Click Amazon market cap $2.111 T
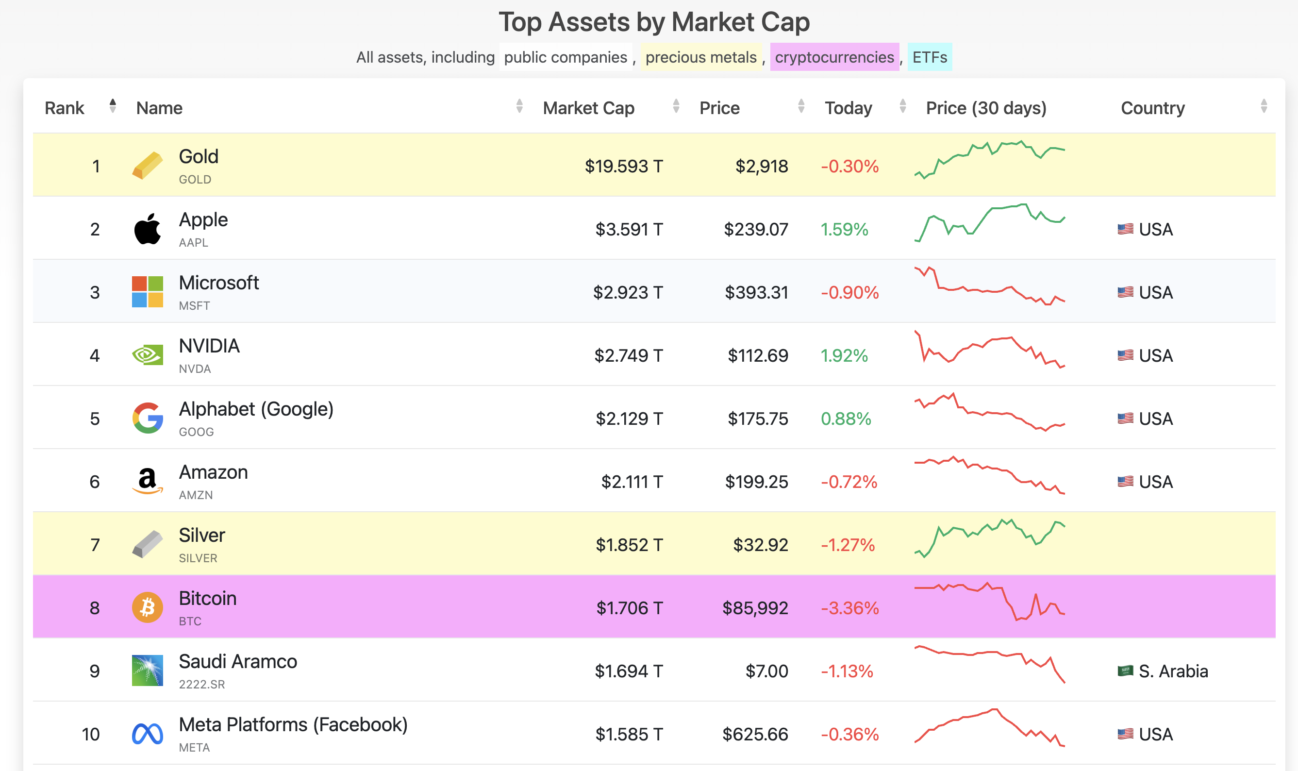Image resolution: width=1298 pixels, height=771 pixels. tap(632, 482)
